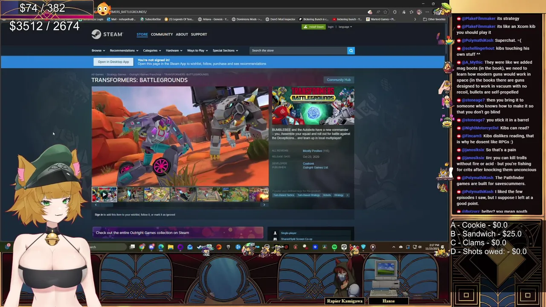Open Discord from the taskbar

151,247
